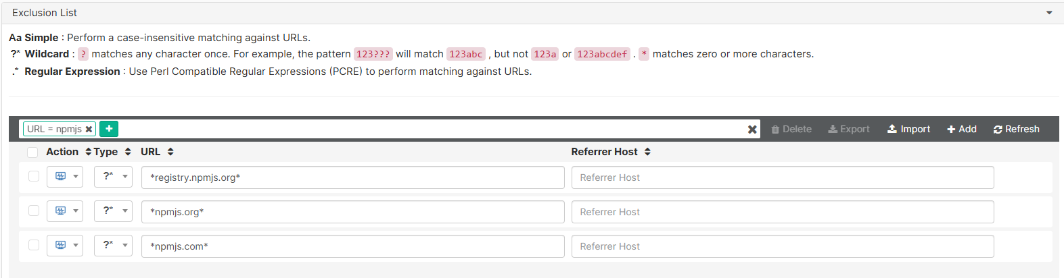Viewport: 1064px width, 278px height.
Task: Add a new exclusion entry
Action: (x=962, y=129)
